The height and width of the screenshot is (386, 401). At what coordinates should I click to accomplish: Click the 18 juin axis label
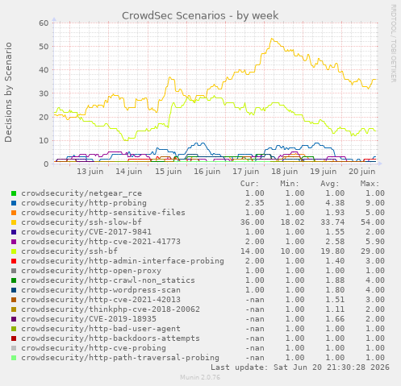point(285,172)
